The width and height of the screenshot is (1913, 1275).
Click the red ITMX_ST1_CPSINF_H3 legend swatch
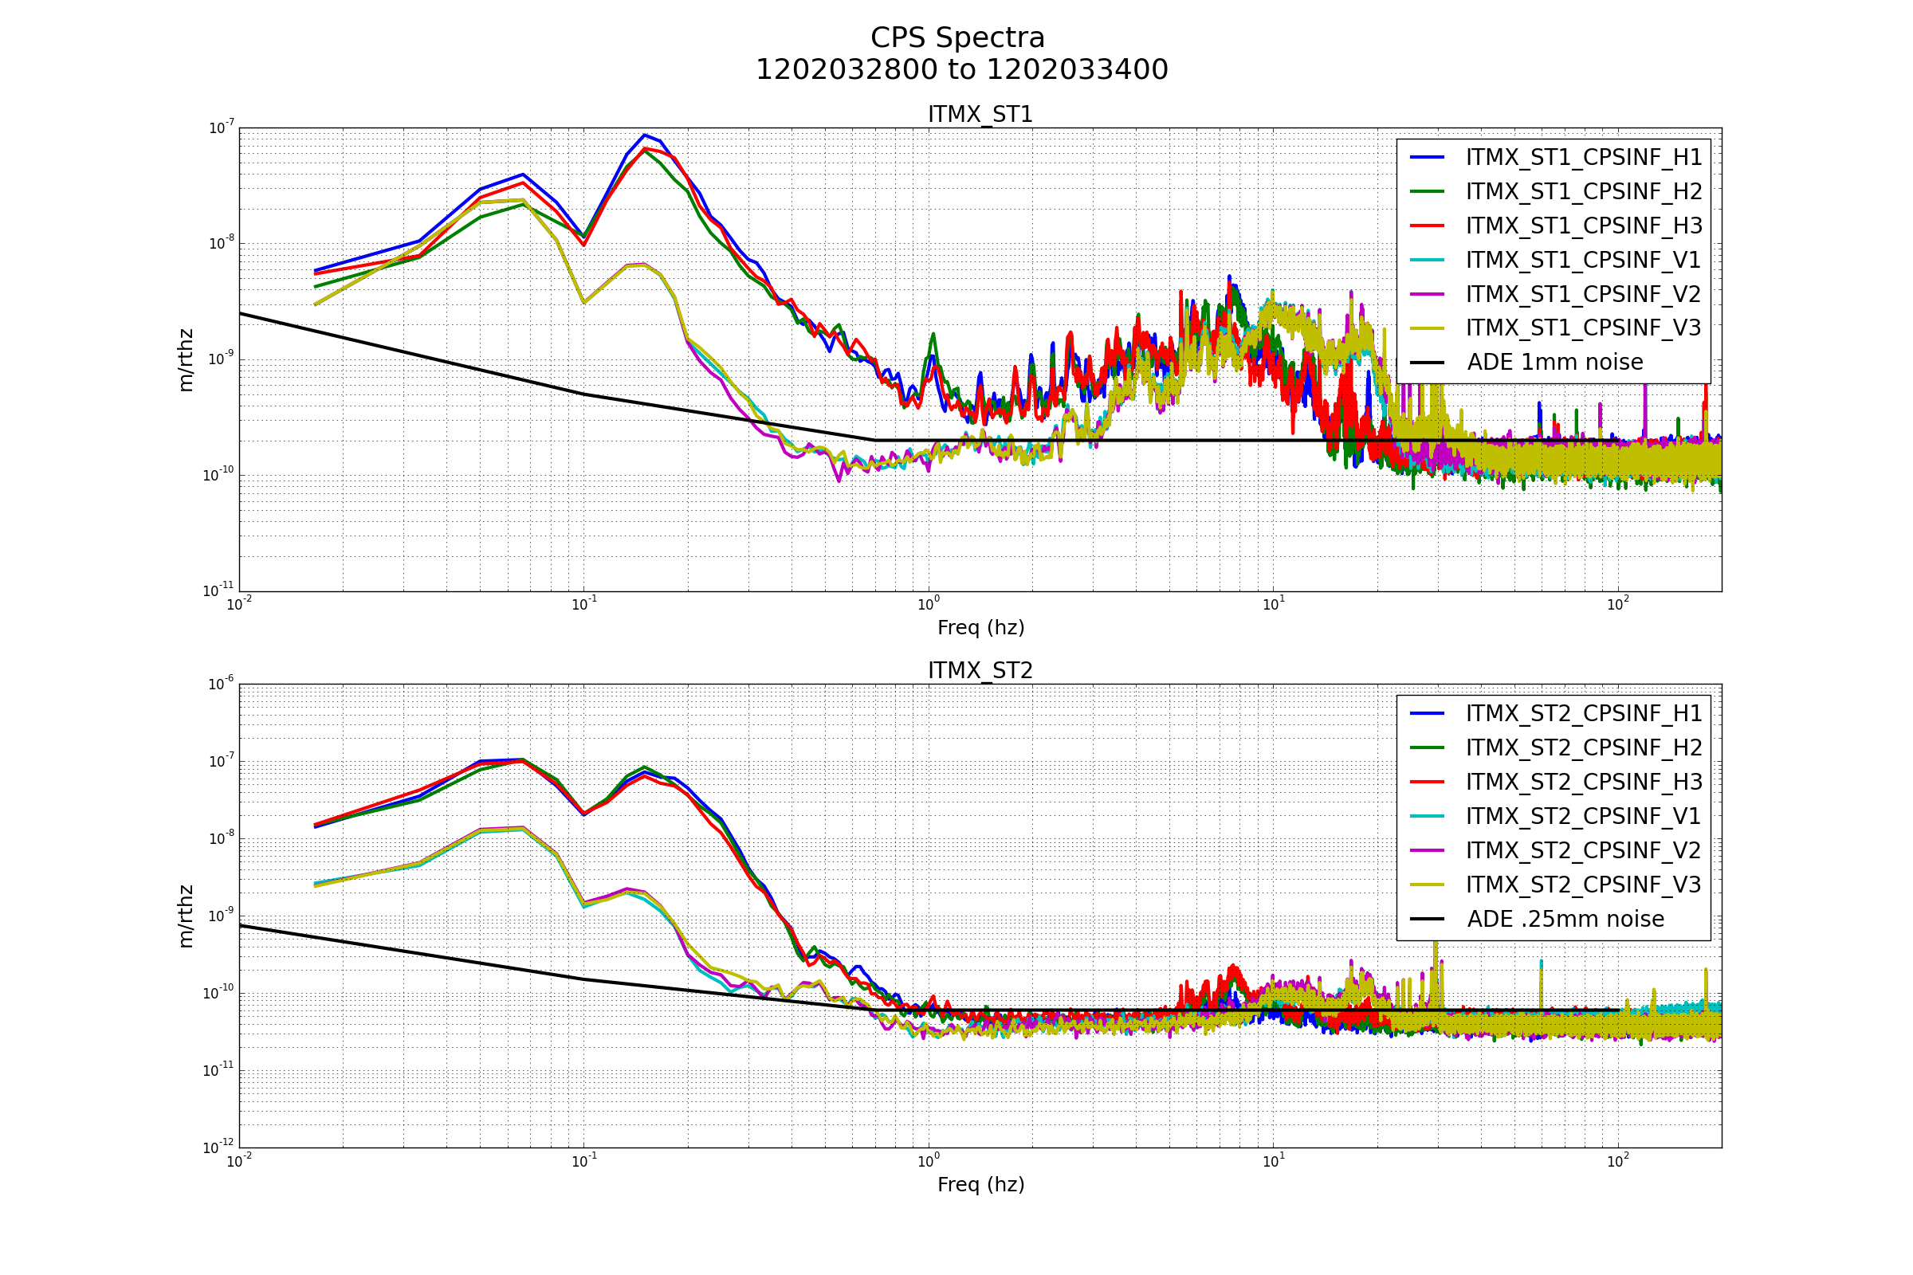1427,226
